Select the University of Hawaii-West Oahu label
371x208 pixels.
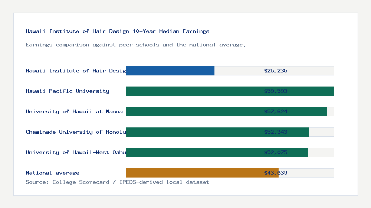[x=76, y=152]
